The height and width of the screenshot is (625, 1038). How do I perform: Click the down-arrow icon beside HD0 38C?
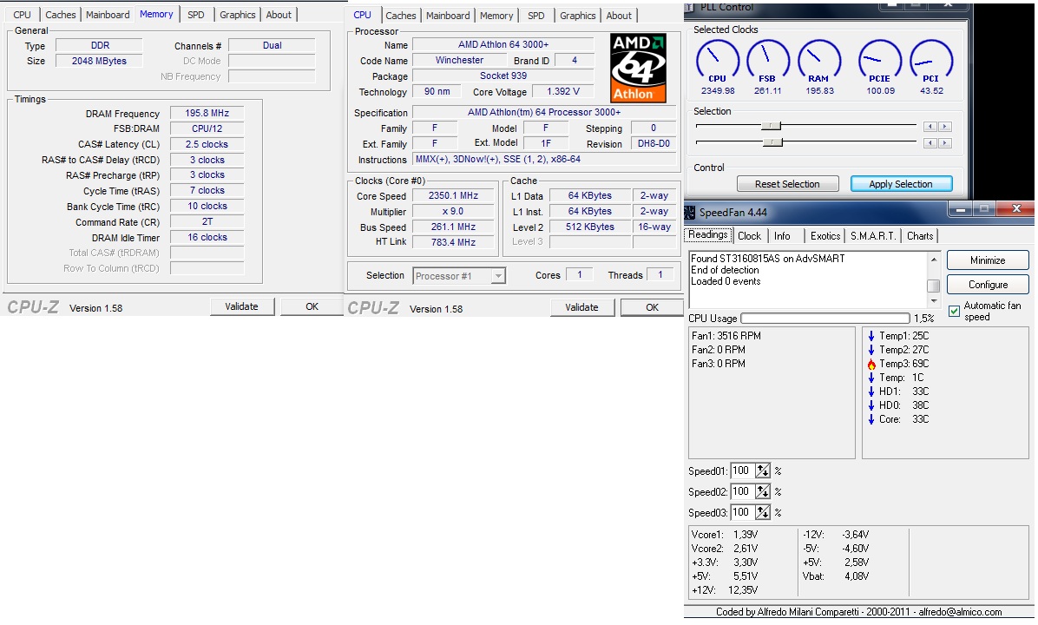click(x=871, y=405)
